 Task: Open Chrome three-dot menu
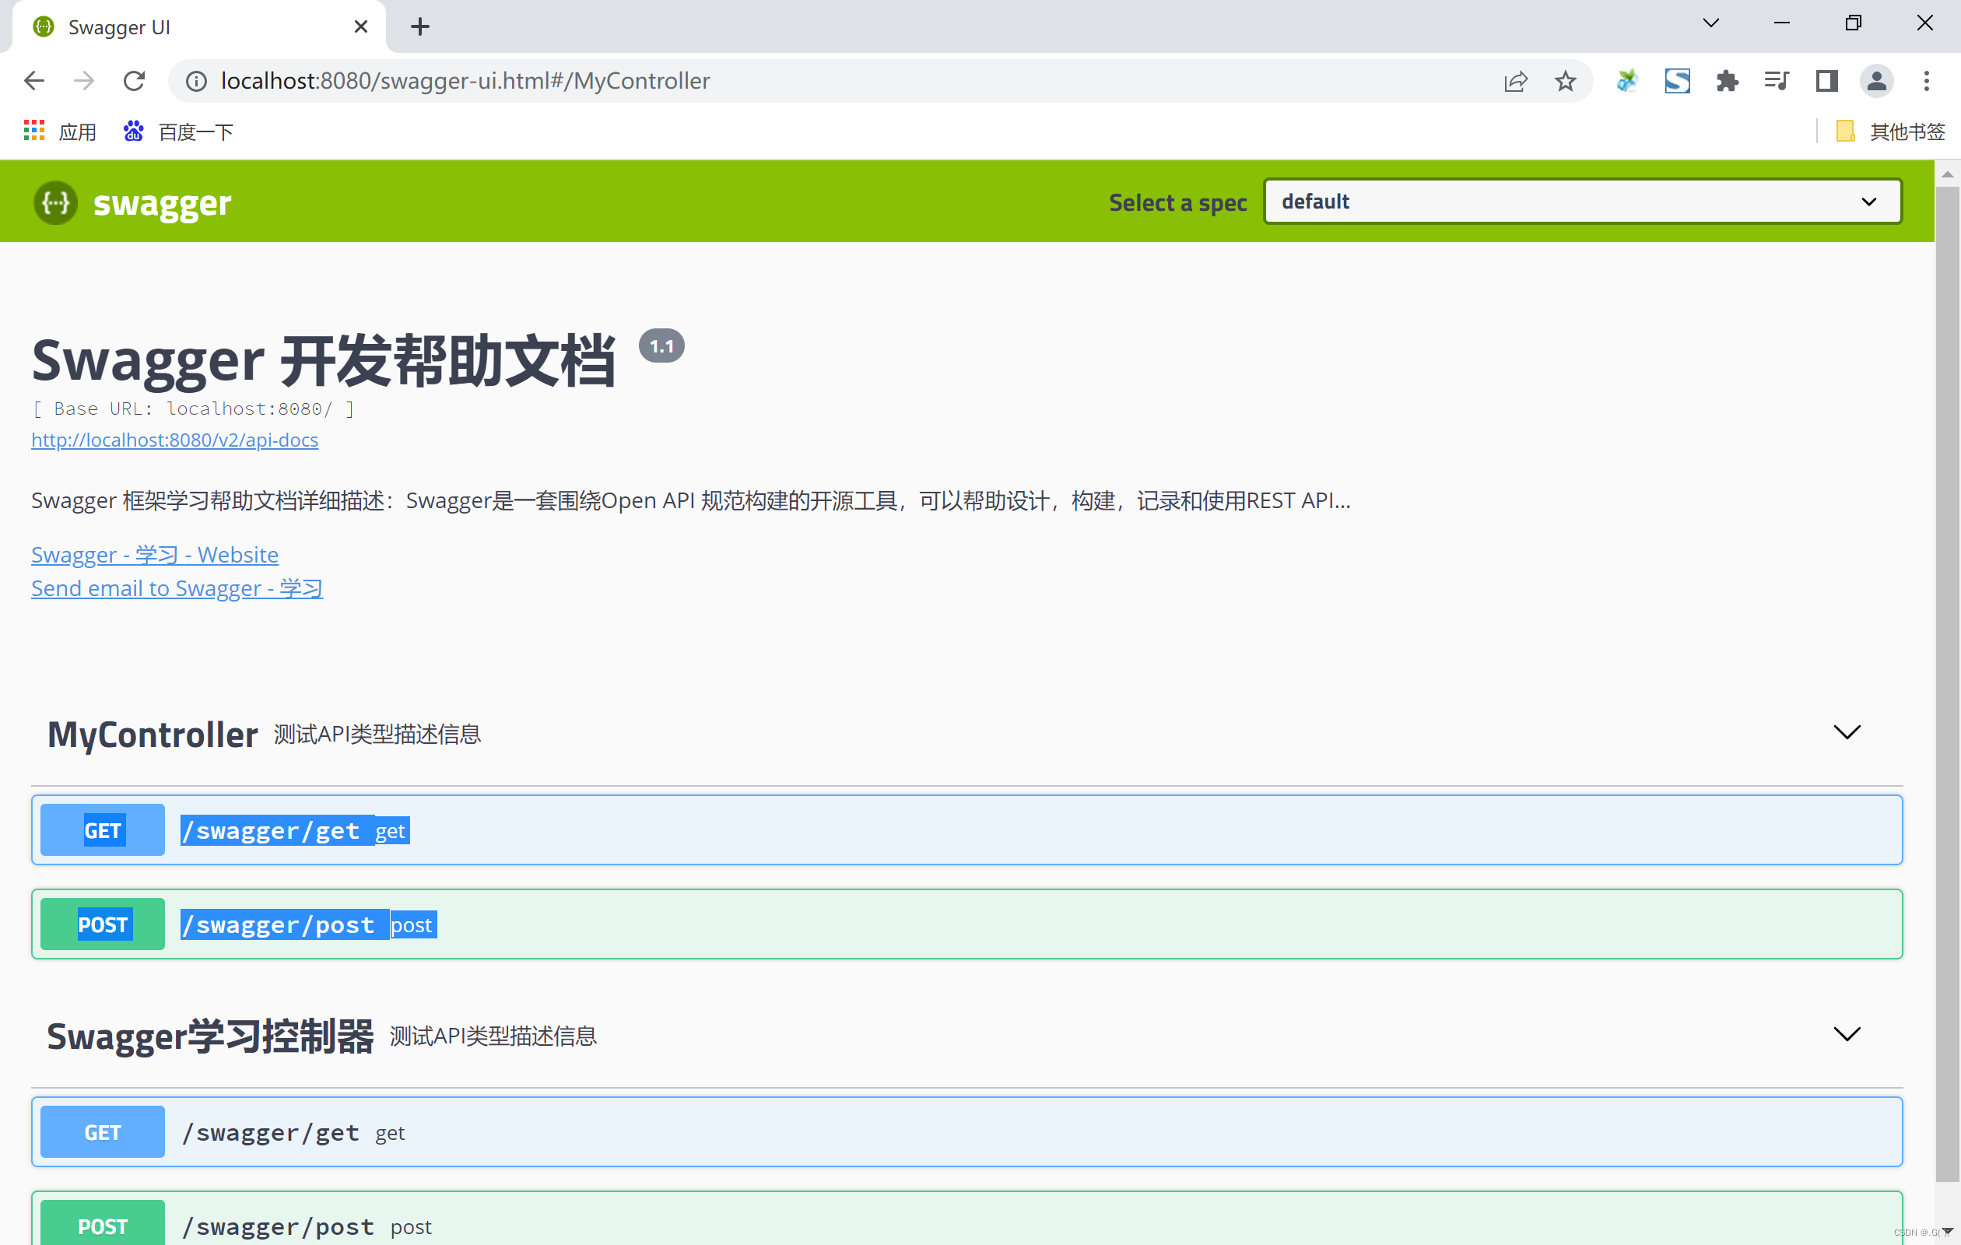pyautogui.click(x=1927, y=81)
